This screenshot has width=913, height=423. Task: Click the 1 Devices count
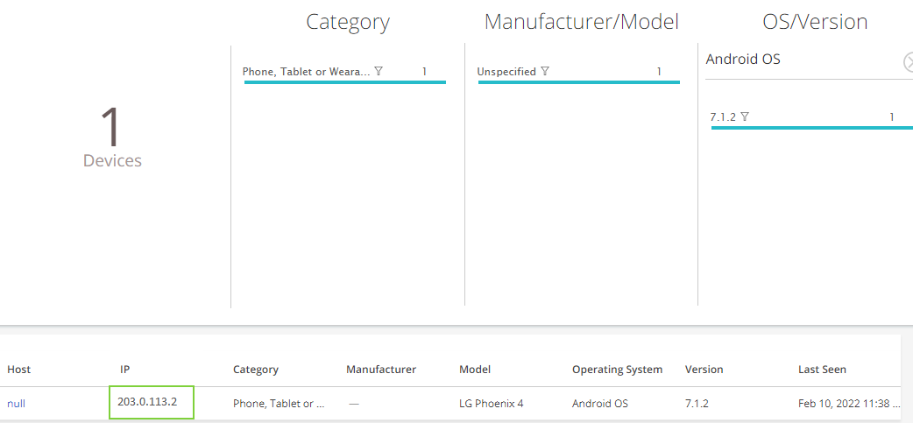click(112, 137)
